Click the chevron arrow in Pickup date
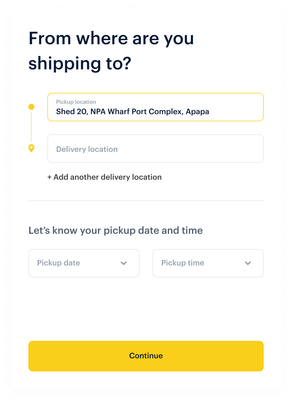Image resolution: width=292 pixels, height=402 pixels. click(x=124, y=263)
